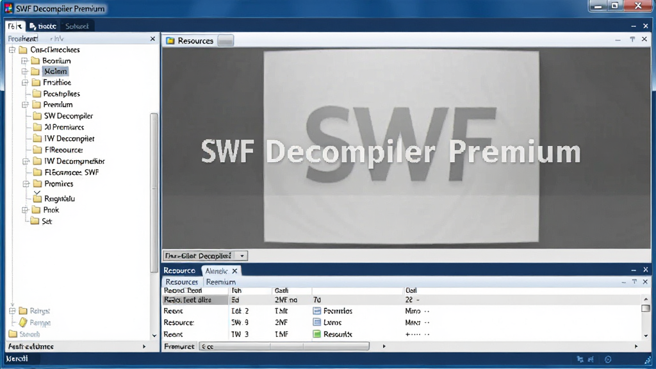Select the Set folder
This screenshot has width=656, height=369.
point(47,221)
